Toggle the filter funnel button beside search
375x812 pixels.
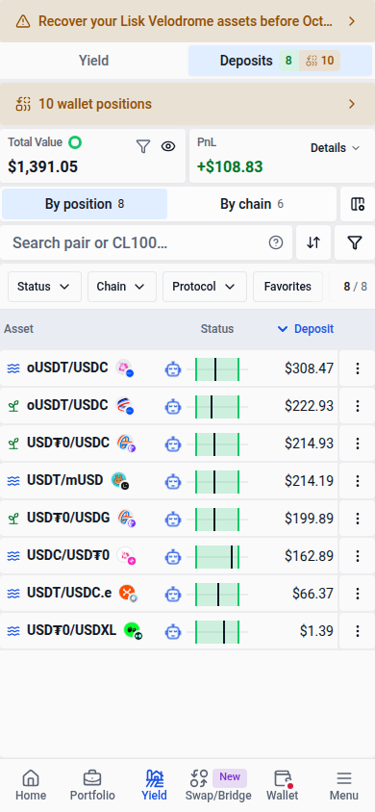(x=354, y=242)
